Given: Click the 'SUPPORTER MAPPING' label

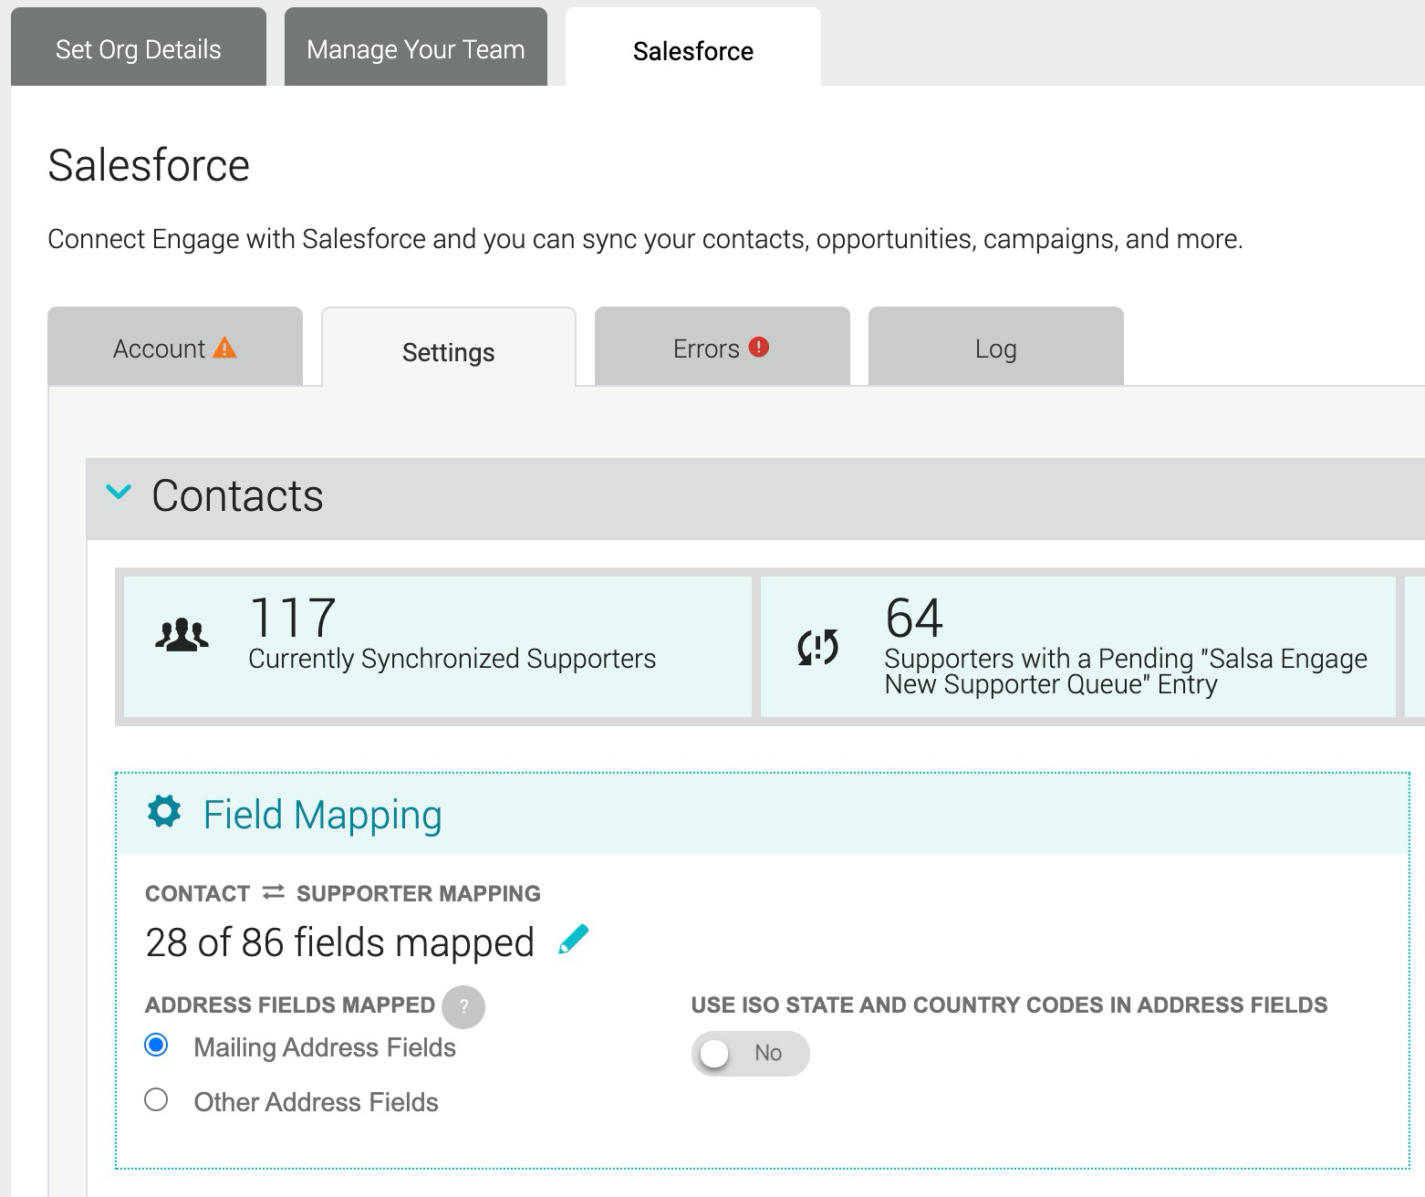Looking at the screenshot, I should (419, 893).
